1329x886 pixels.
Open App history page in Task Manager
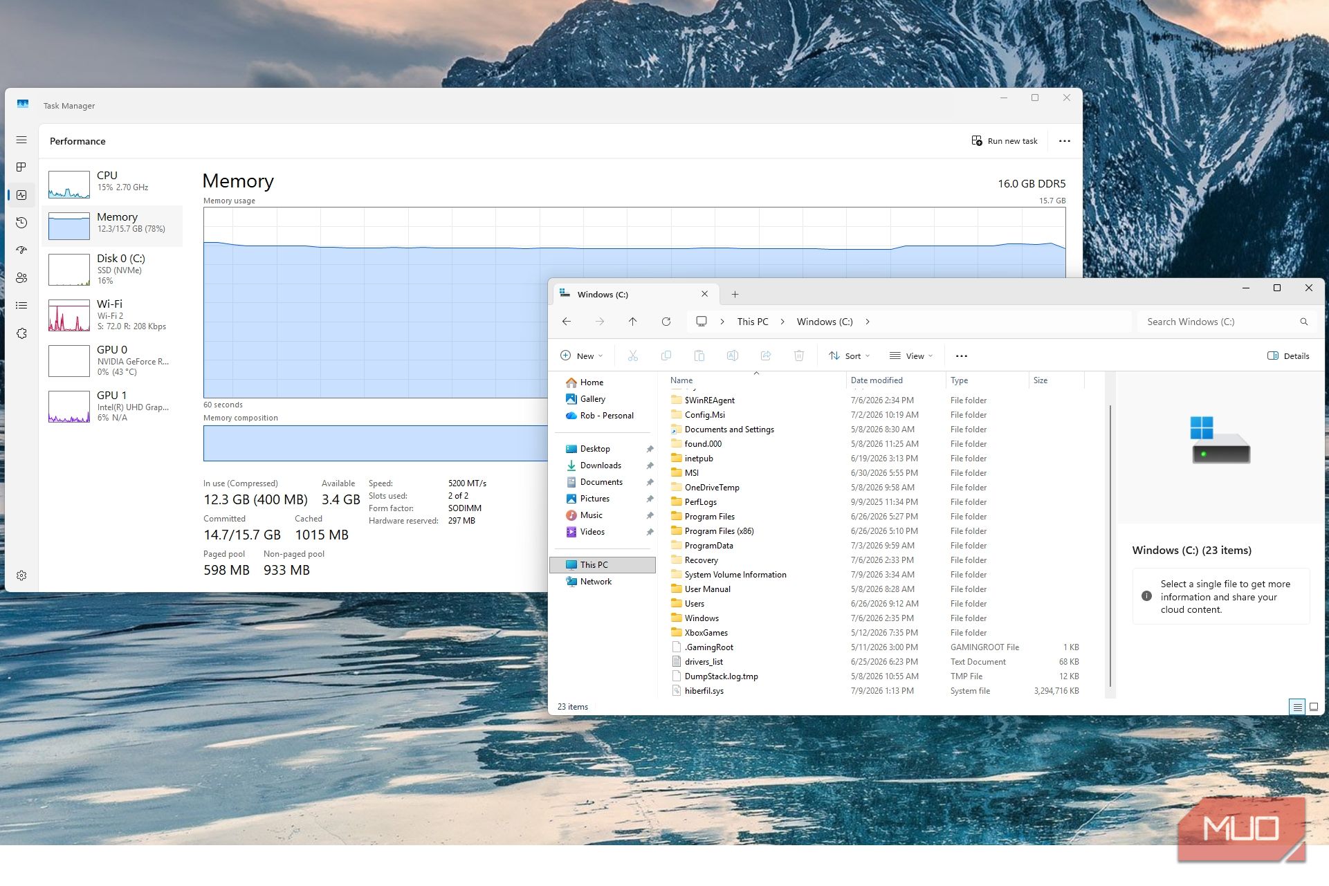click(x=21, y=223)
